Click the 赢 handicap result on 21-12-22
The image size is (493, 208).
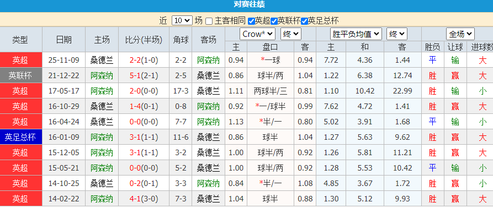click(x=455, y=75)
